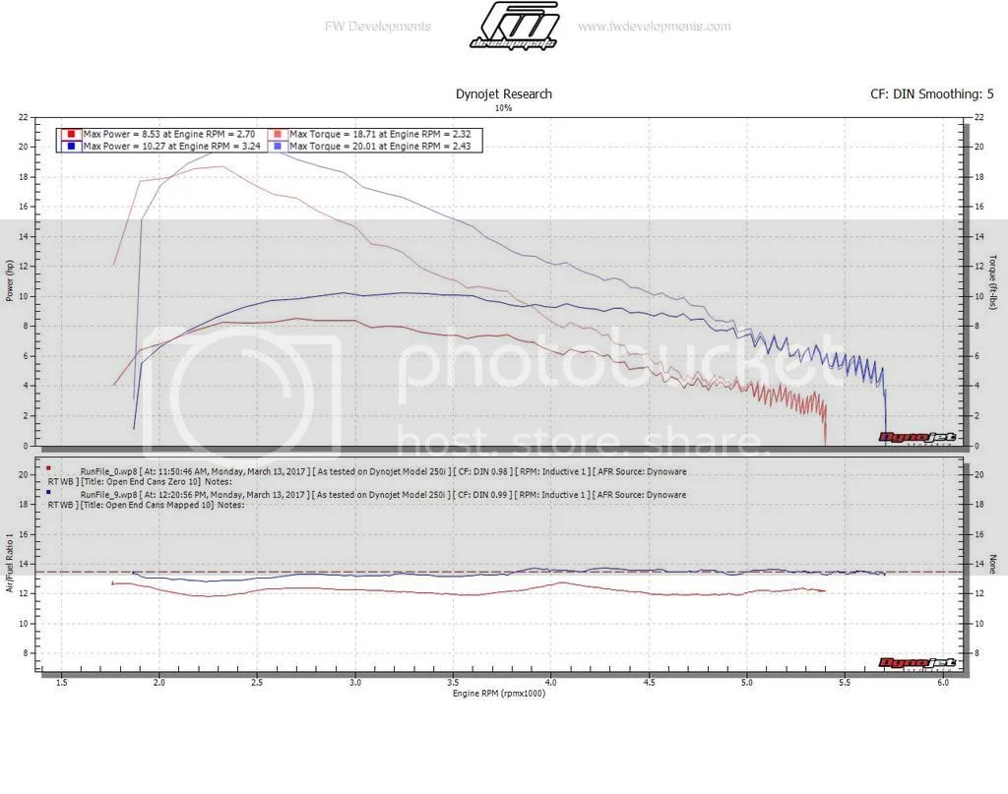Select the blue RunFile_9 marker square
The width and height of the screenshot is (1008, 794).
point(48,490)
